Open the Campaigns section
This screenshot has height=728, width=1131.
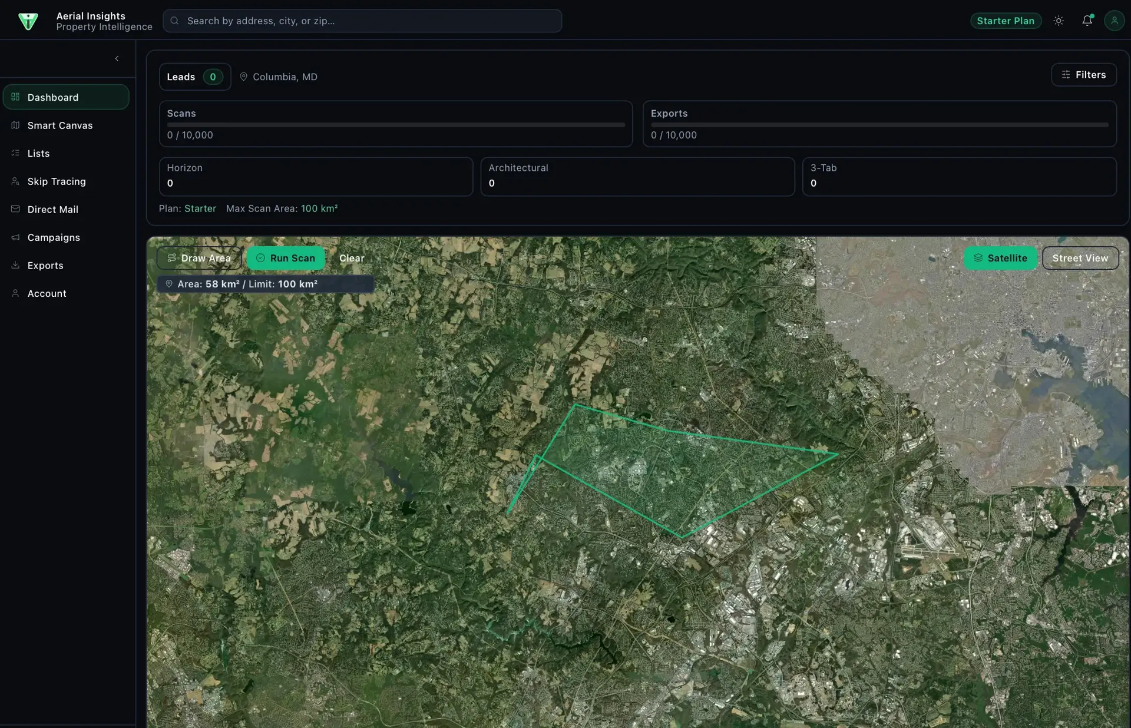66,237
